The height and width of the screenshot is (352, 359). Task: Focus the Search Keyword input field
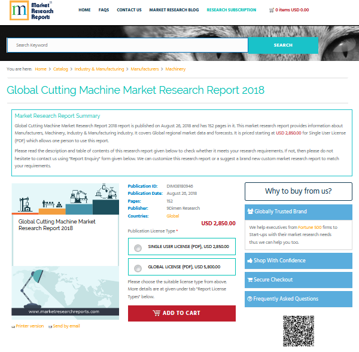click(x=127, y=45)
